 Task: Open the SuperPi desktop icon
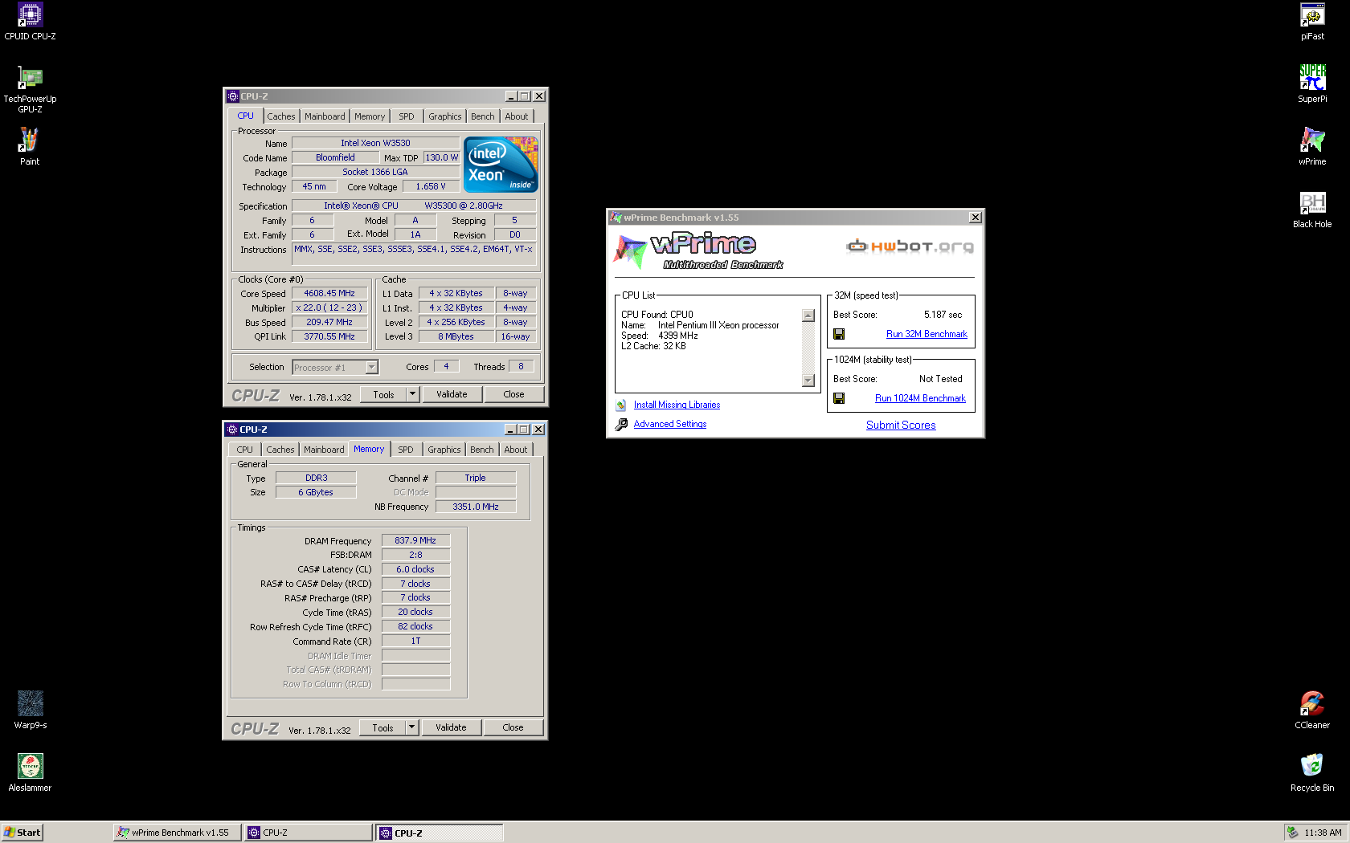[1312, 84]
